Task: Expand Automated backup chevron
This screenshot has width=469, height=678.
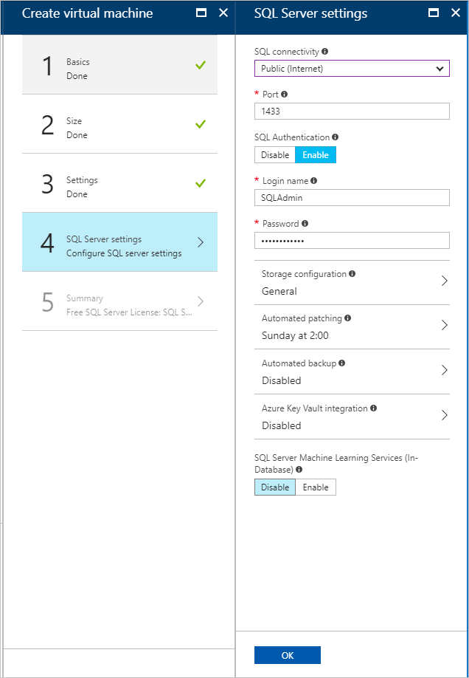Action: click(445, 370)
